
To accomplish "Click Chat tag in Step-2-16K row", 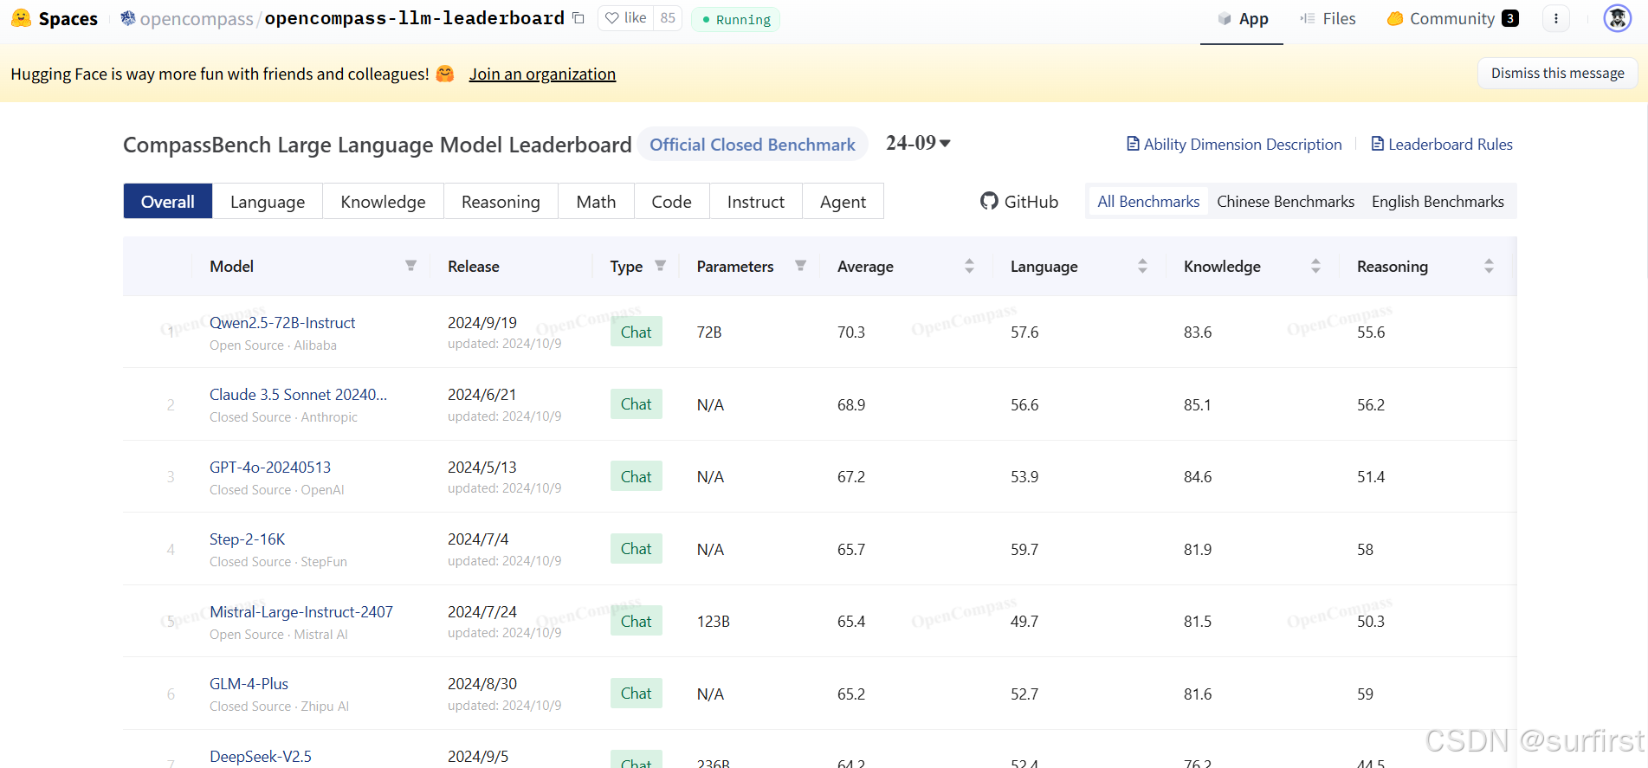I will (x=637, y=549).
